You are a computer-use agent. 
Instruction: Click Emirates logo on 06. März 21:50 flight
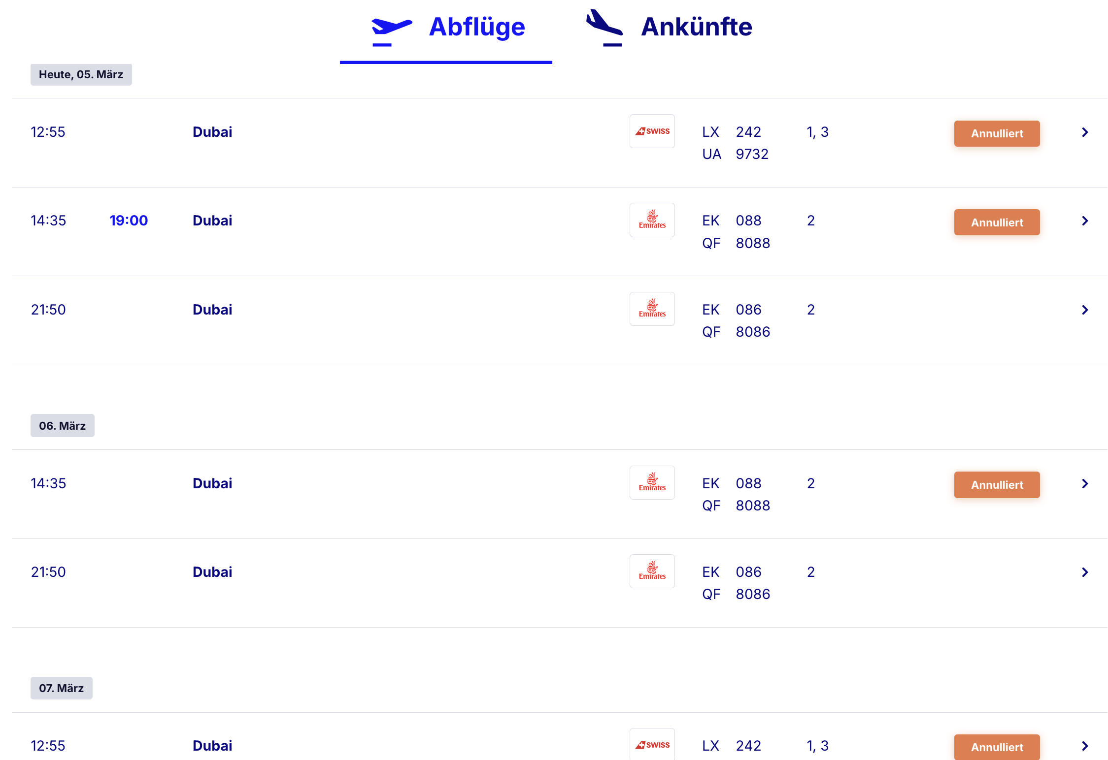coord(652,571)
